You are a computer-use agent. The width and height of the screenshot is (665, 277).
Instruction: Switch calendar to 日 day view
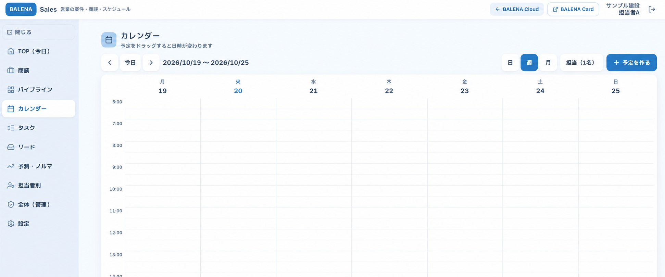point(510,63)
